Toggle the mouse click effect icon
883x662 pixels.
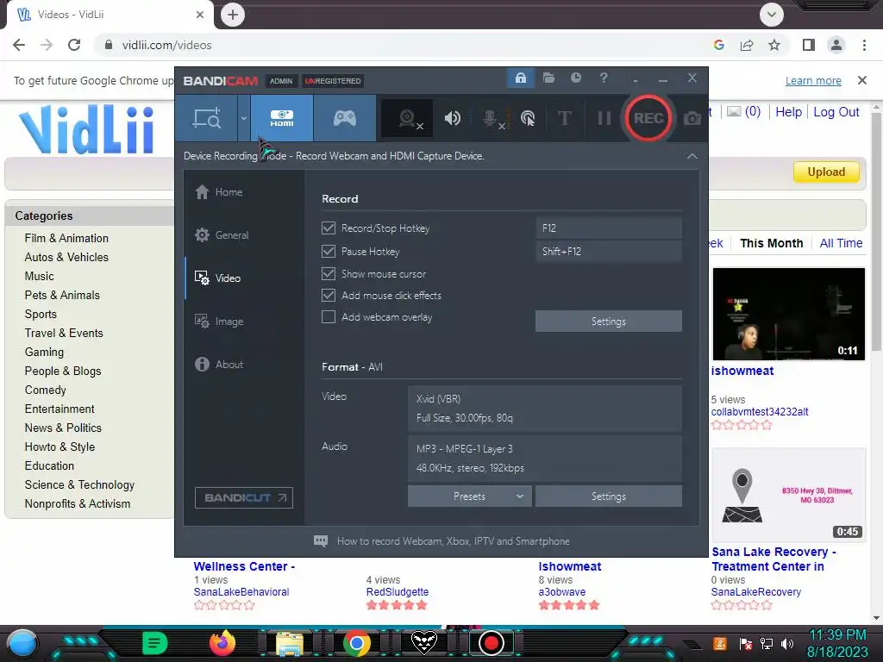[x=528, y=118]
